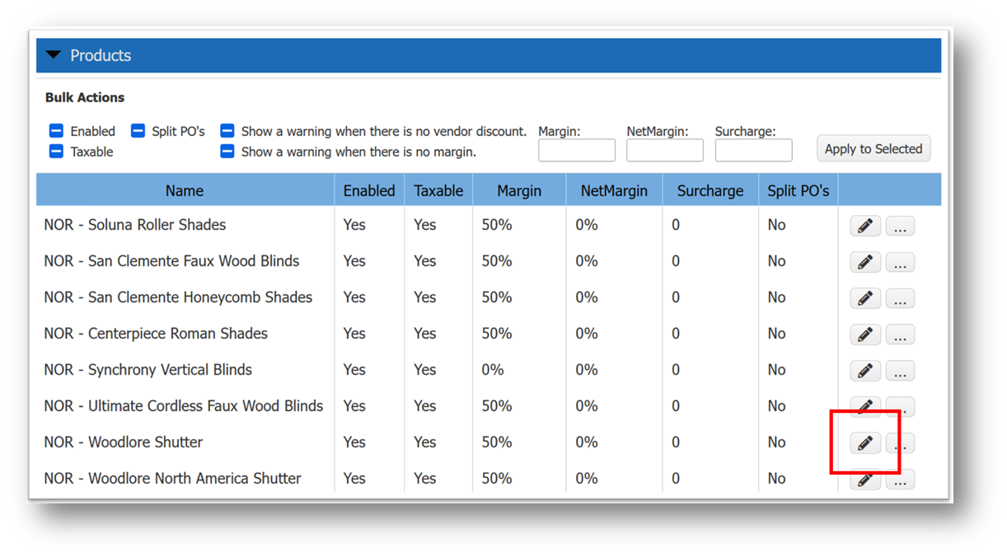
Task: Collapse the Products section triangle
Action: coord(54,55)
